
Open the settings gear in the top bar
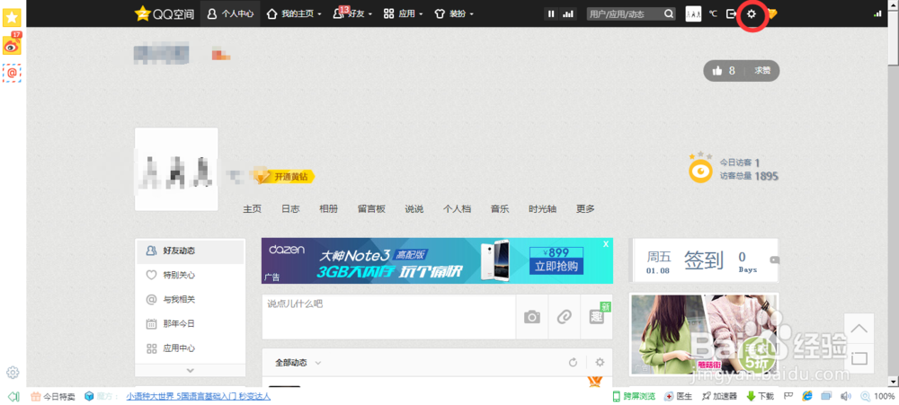751,13
